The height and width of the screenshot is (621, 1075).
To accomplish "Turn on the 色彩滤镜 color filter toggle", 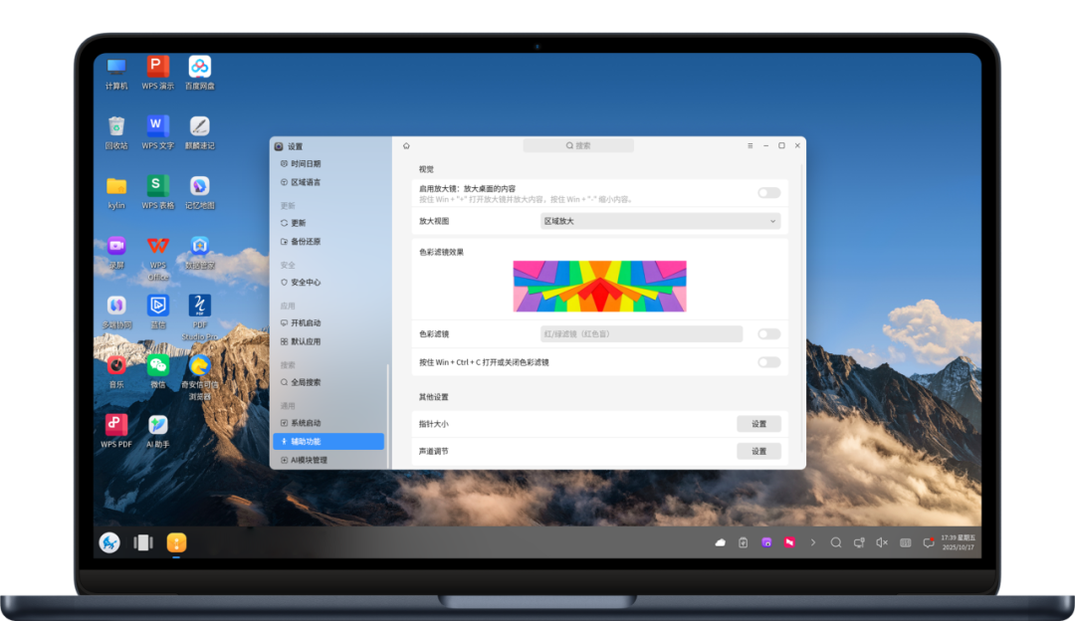I will coord(768,334).
